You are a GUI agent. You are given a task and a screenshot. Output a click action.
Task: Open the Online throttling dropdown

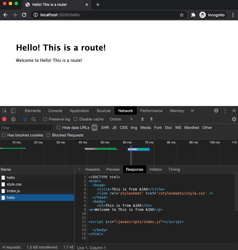pyautogui.click(x=121, y=119)
